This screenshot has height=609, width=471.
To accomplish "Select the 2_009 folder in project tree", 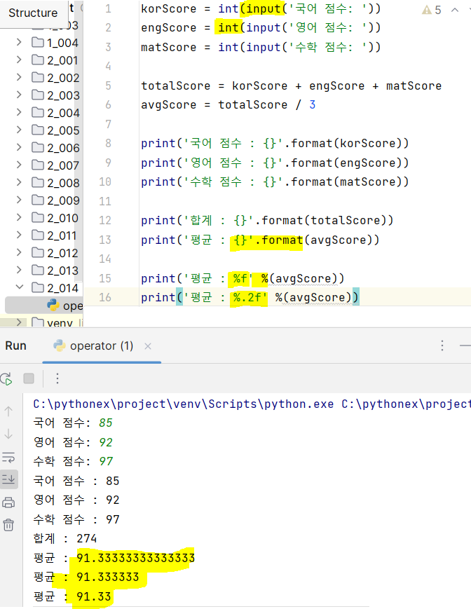I will [55, 200].
